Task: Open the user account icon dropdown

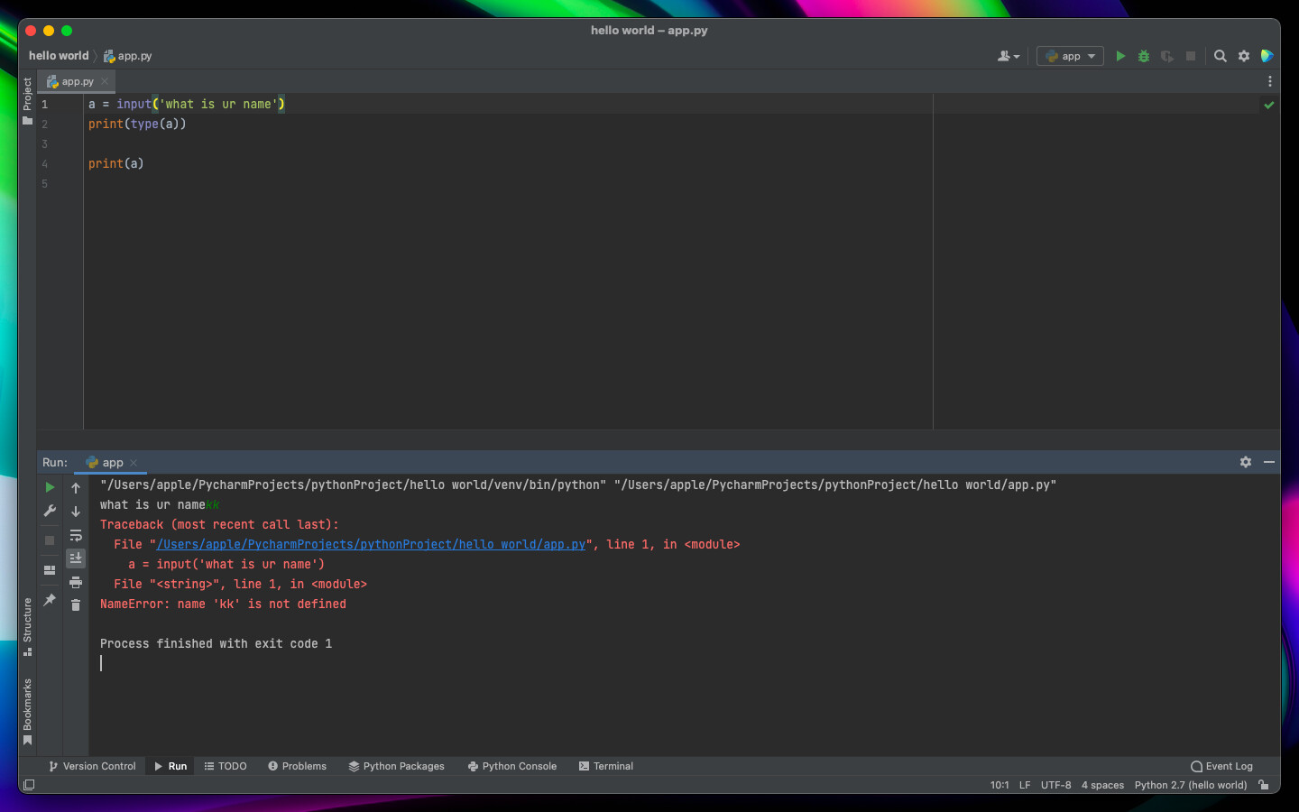Action: [x=1009, y=56]
